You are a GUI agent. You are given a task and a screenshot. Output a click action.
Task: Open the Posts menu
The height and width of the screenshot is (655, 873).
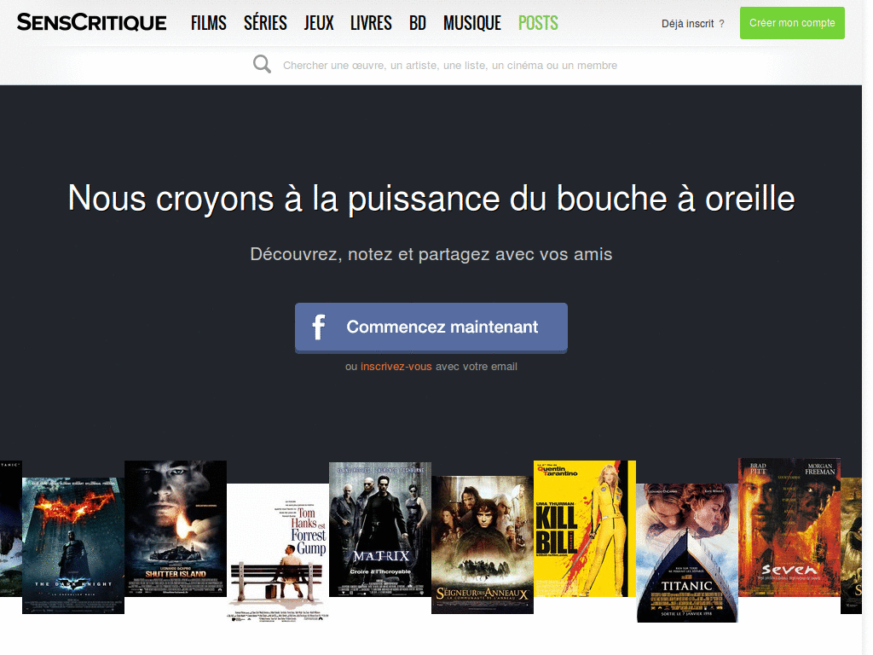pos(538,23)
